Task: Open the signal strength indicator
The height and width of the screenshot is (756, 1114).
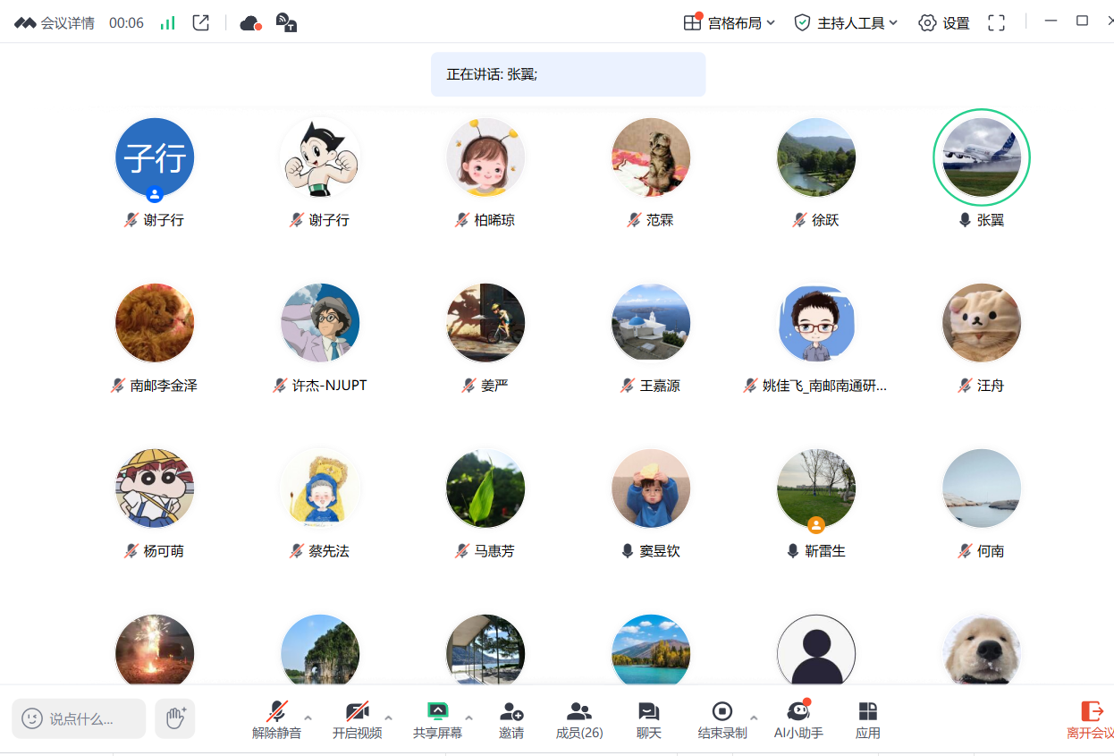Action: point(168,23)
